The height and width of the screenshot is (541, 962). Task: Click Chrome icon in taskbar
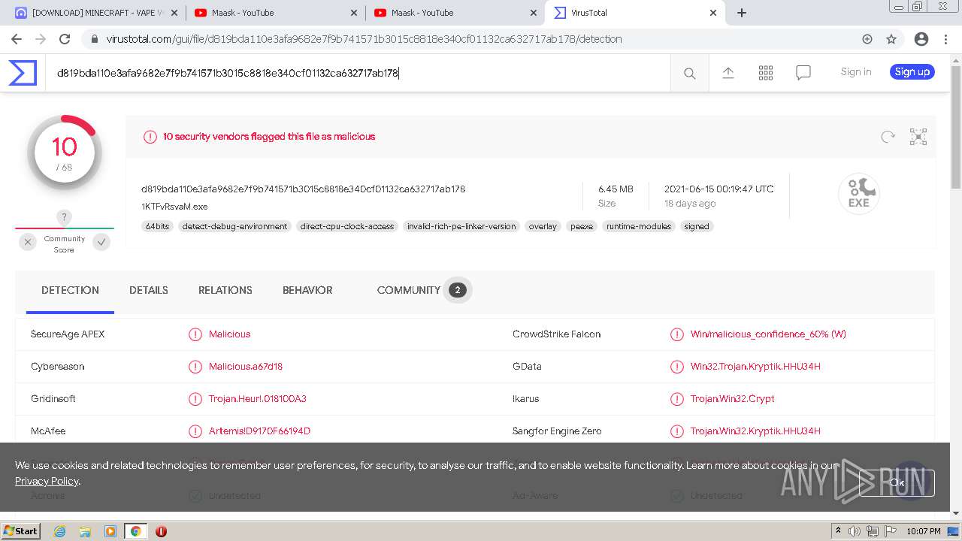135,531
